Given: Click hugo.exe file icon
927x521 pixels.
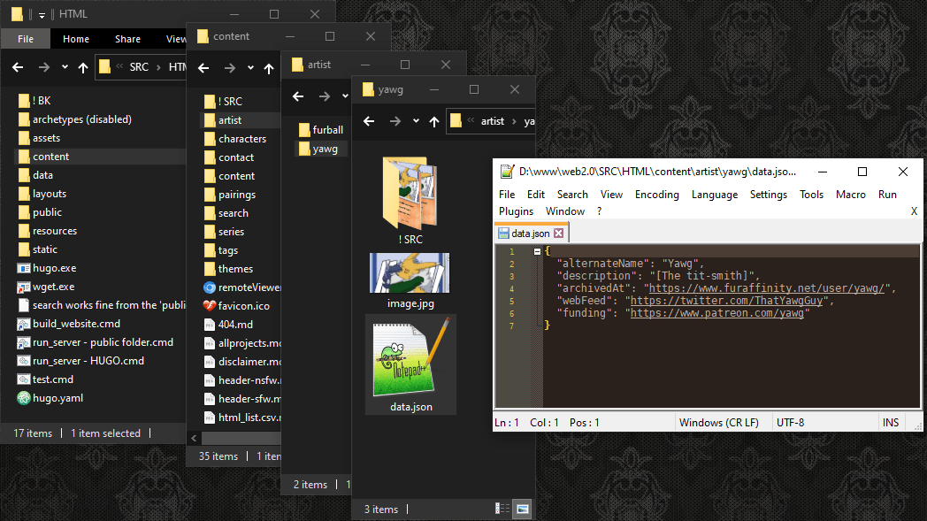Looking at the screenshot, I should pos(24,268).
